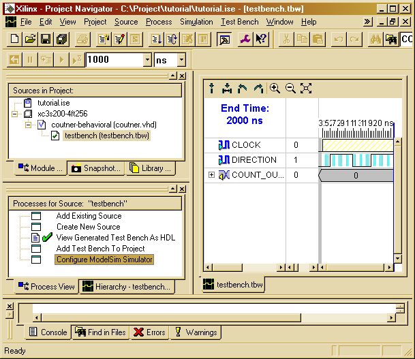Open the Project menu
The height and width of the screenshot is (359, 415).
[95, 22]
